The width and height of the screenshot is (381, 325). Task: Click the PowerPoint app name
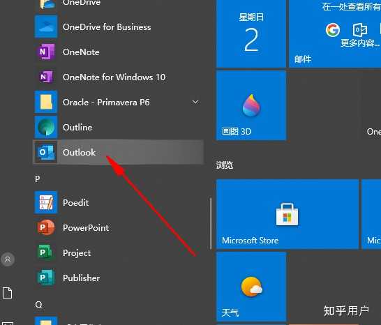[x=86, y=228]
